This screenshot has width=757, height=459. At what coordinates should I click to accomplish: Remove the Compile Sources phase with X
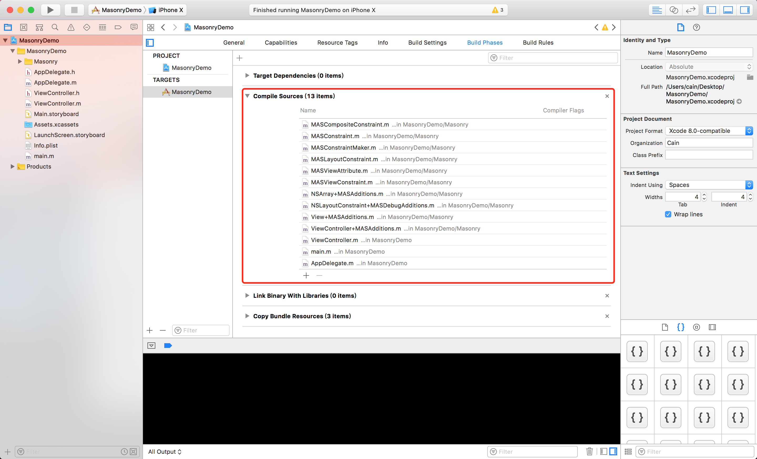(x=607, y=96)
